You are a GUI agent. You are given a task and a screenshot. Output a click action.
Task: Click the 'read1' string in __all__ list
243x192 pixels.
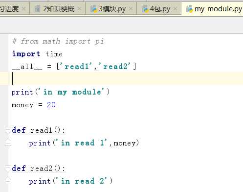tap(76, 67)
